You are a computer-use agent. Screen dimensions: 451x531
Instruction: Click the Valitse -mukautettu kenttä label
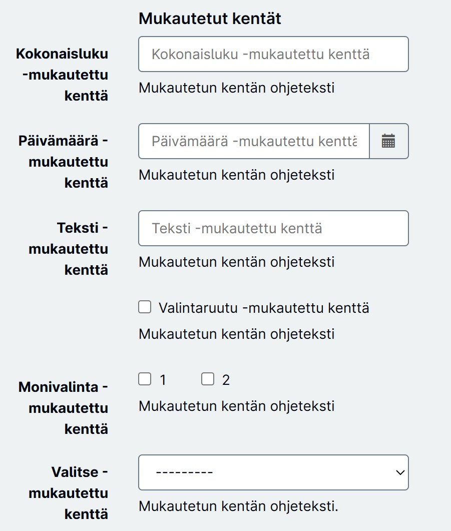[69, 493]
